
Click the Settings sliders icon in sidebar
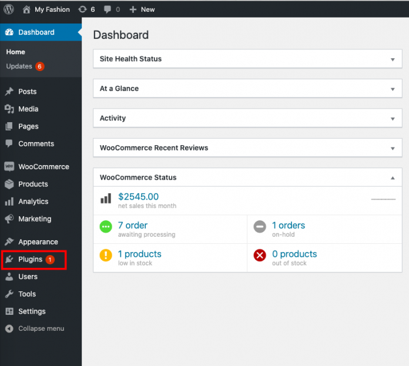click(9, 311)
